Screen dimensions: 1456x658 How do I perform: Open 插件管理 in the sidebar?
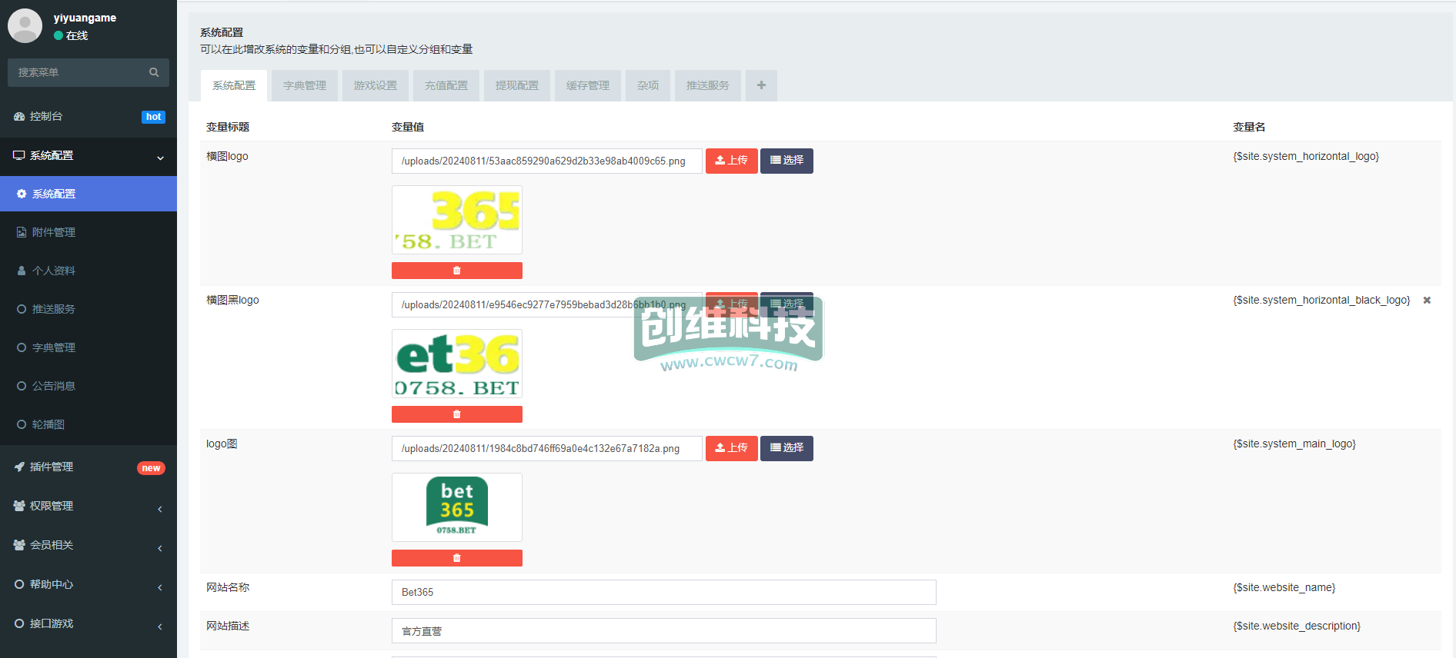(88, 467)
